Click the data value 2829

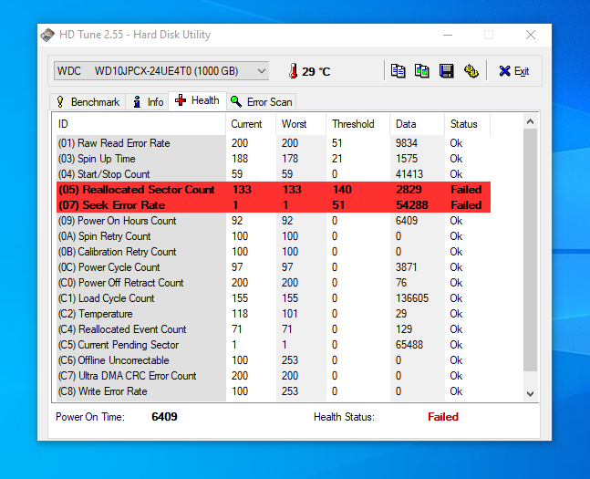point(409,190)
